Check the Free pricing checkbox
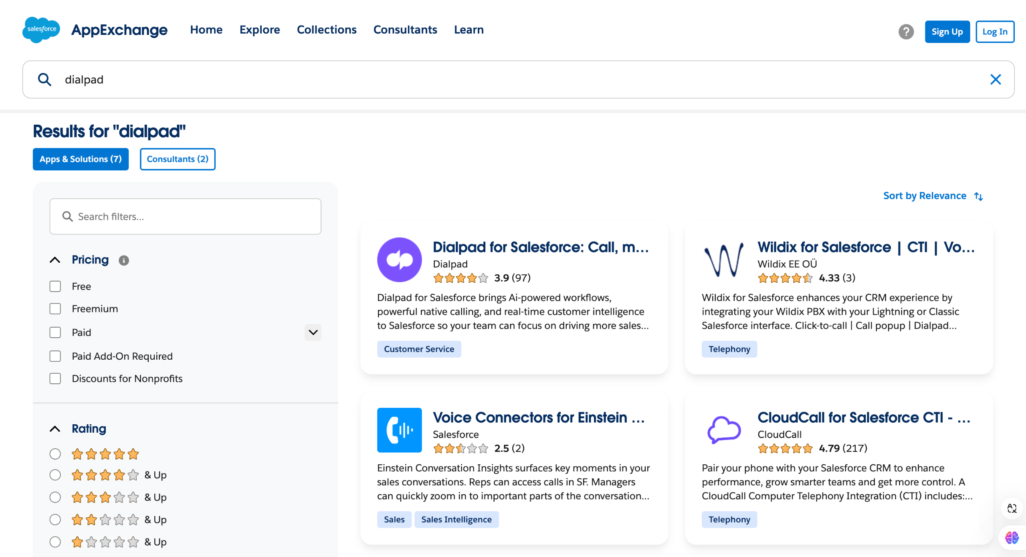Viewport: 1026px width, 557px height. click(55, 286)
